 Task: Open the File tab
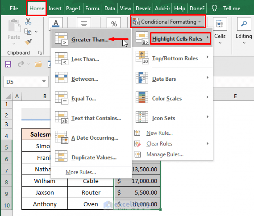tap(14, 8)
